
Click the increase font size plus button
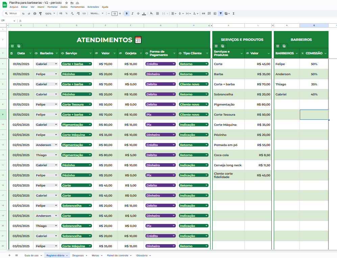[120, 13]
